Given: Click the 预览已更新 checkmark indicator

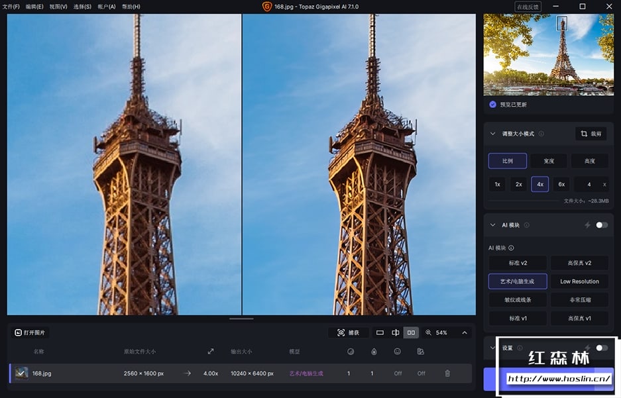Looking at the screenshot, I should pyautogui.click(x=492, y=105).
